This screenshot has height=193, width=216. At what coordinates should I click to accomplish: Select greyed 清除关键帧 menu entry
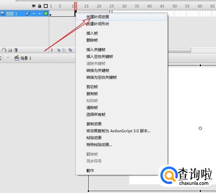click(x=122, y=63)
